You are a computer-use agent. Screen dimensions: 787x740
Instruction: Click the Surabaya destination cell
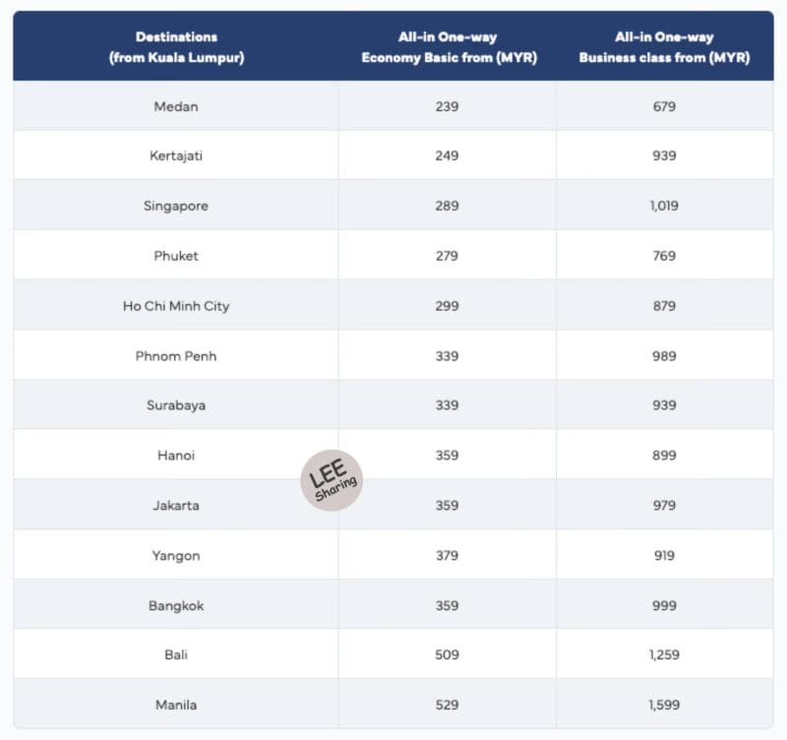[x=176, y=405]
